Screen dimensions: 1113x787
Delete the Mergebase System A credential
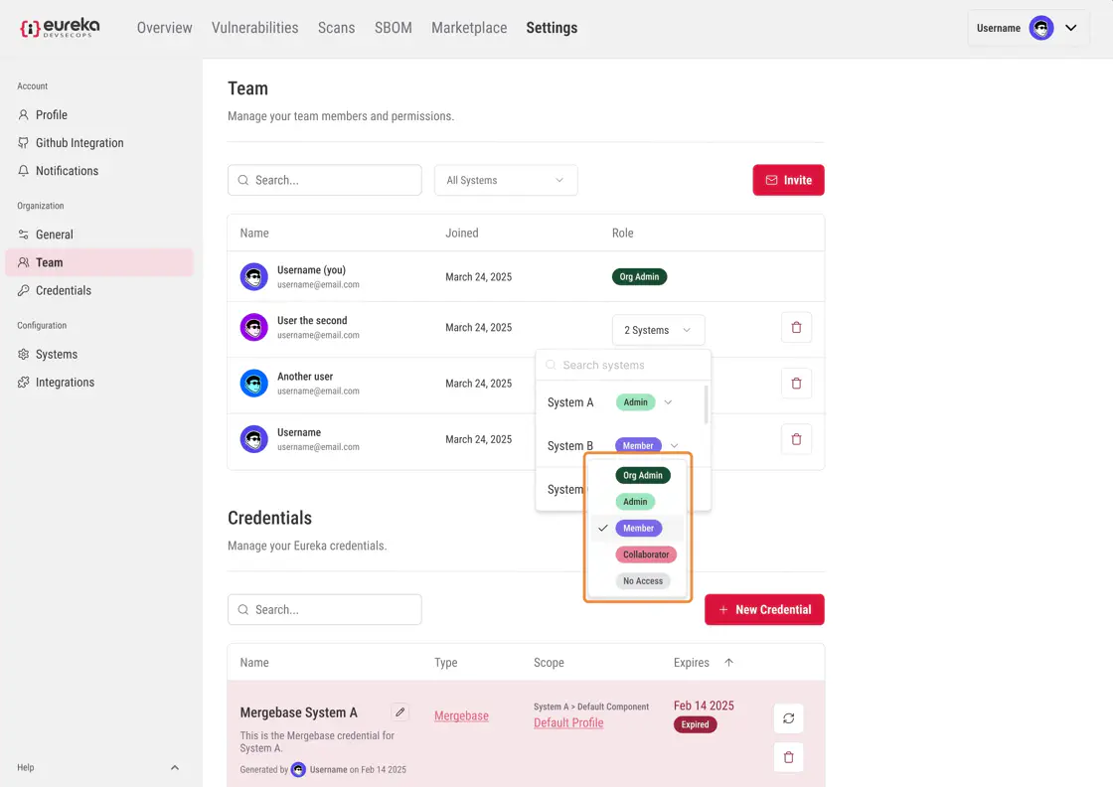point(788,757)
